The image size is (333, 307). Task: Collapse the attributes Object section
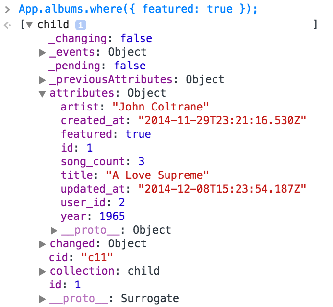[42, 94]
